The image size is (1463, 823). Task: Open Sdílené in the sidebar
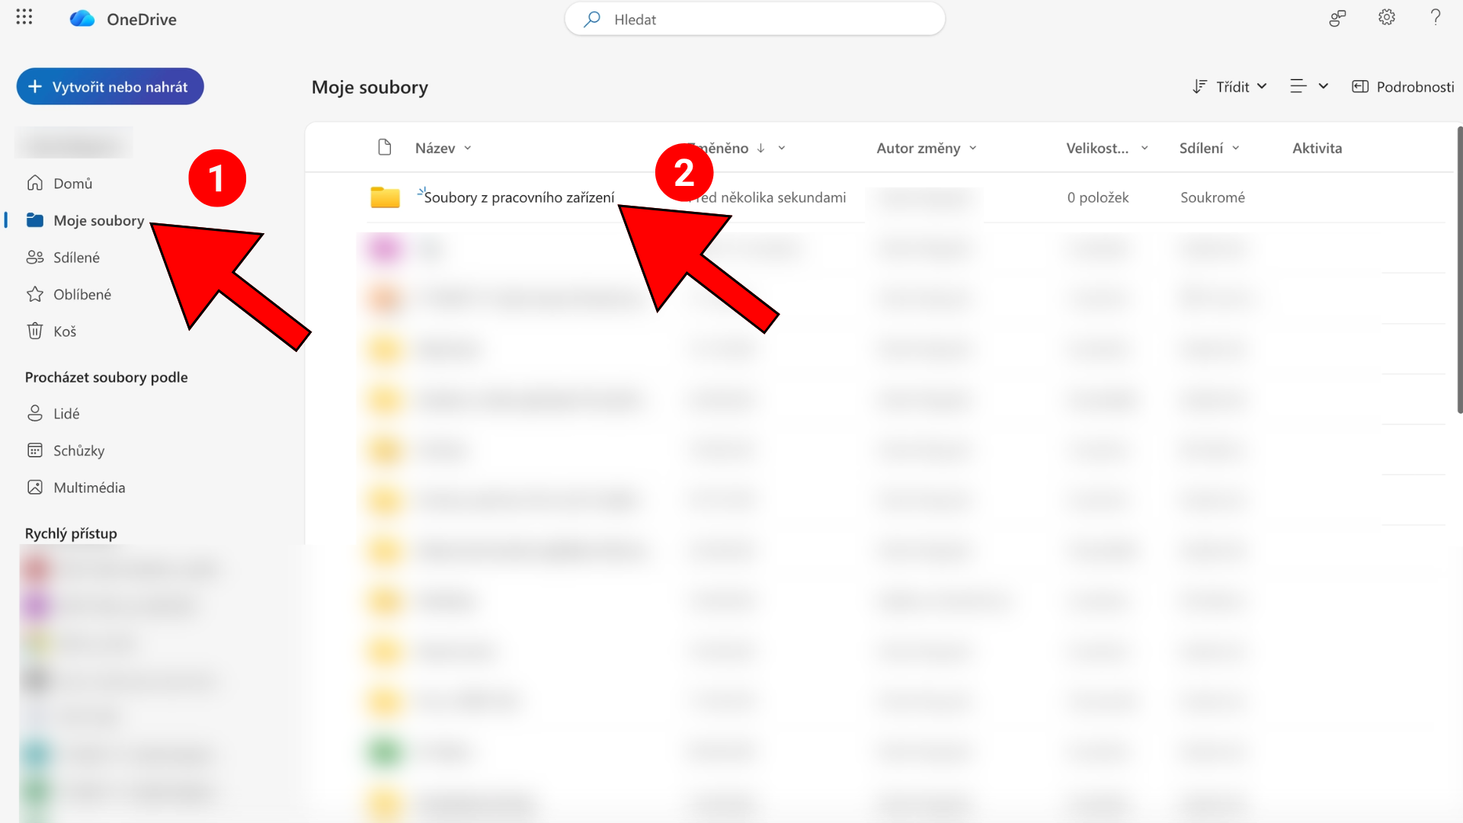pyautogui.click(x=63, y=258)
